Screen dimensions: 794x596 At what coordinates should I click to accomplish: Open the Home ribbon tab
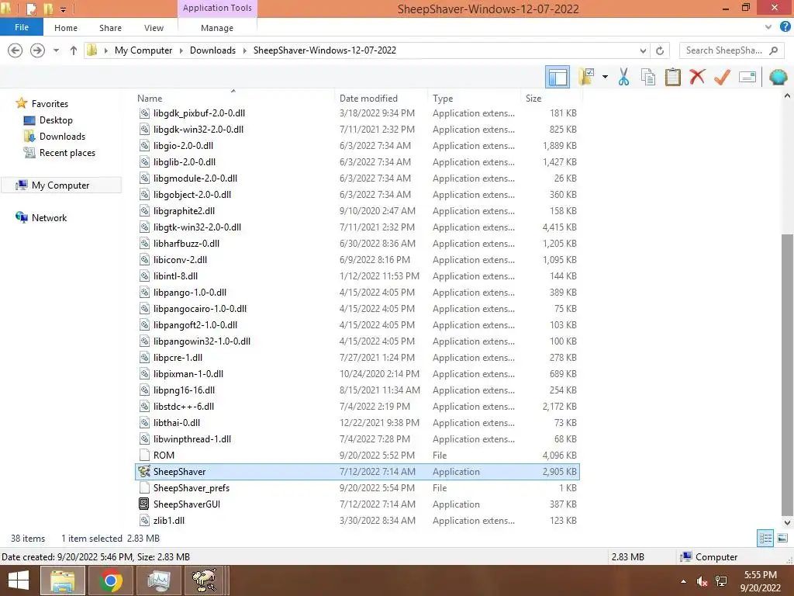pos(66,28)
